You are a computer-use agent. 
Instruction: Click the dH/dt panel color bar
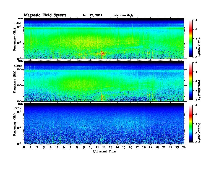point(191,38)
